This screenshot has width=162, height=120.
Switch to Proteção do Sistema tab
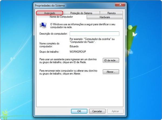coord(81,13)
